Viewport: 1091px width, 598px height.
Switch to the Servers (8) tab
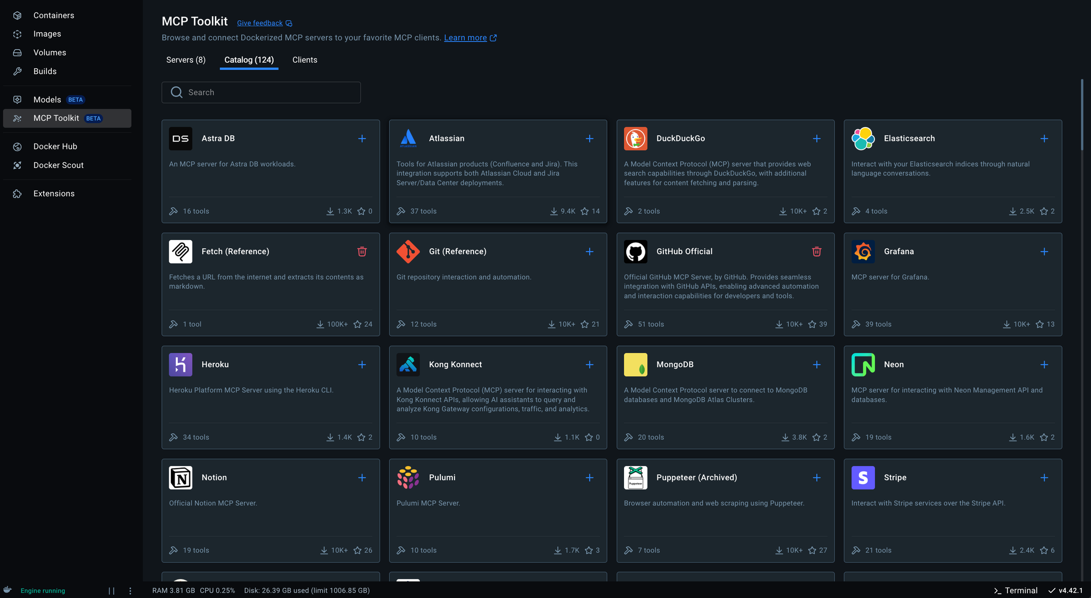point(185,60)
